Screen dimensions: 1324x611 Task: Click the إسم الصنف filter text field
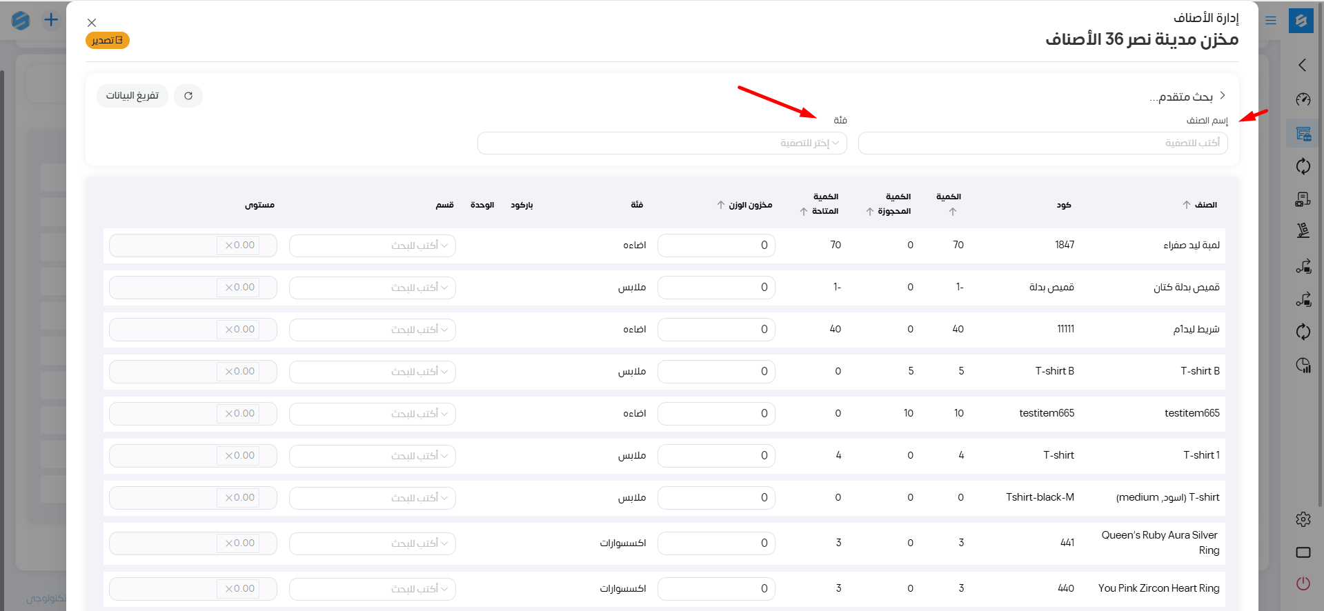pos(1042,143)
